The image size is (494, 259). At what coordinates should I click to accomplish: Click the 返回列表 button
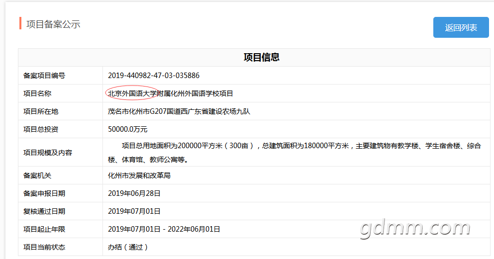tap(461, 27)
